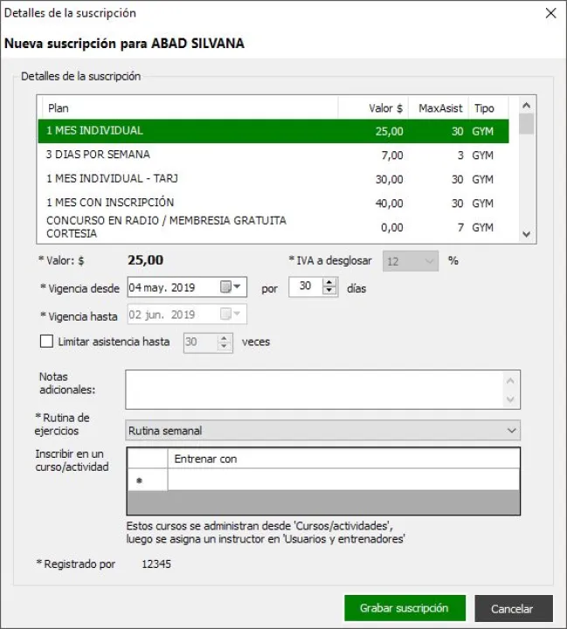Viewport: 567px width, 629px height.
Task: Click the new row in Entrenar con grid
Action: pos(342,480)
